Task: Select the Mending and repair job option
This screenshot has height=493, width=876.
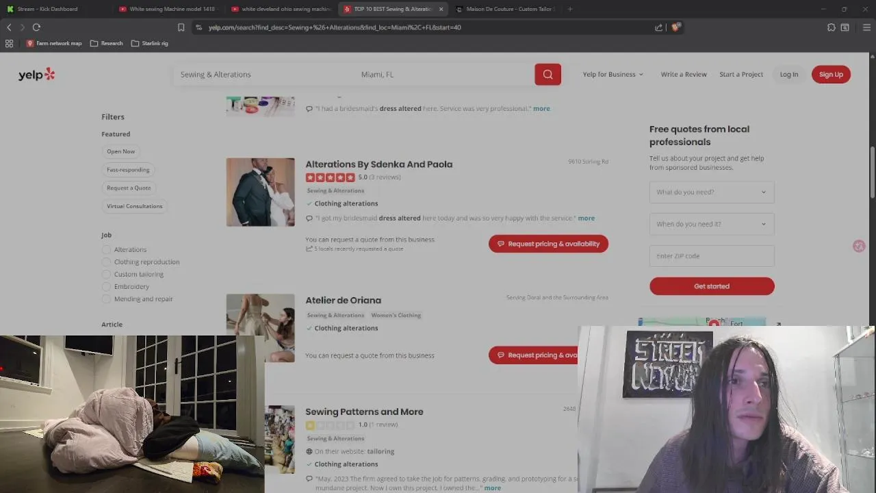Action: pyautogui.click(x=106, y=299)
